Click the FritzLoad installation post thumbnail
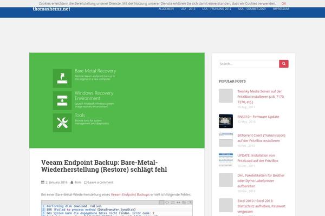 (x=226, y=160)
